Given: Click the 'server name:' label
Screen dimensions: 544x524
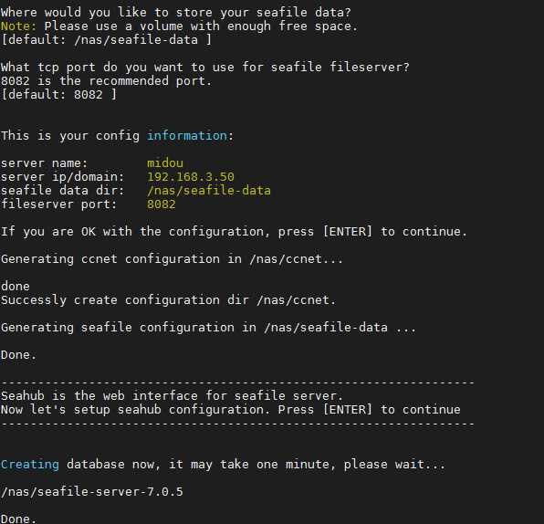Looking at the screenshot, I should point(45,163).
